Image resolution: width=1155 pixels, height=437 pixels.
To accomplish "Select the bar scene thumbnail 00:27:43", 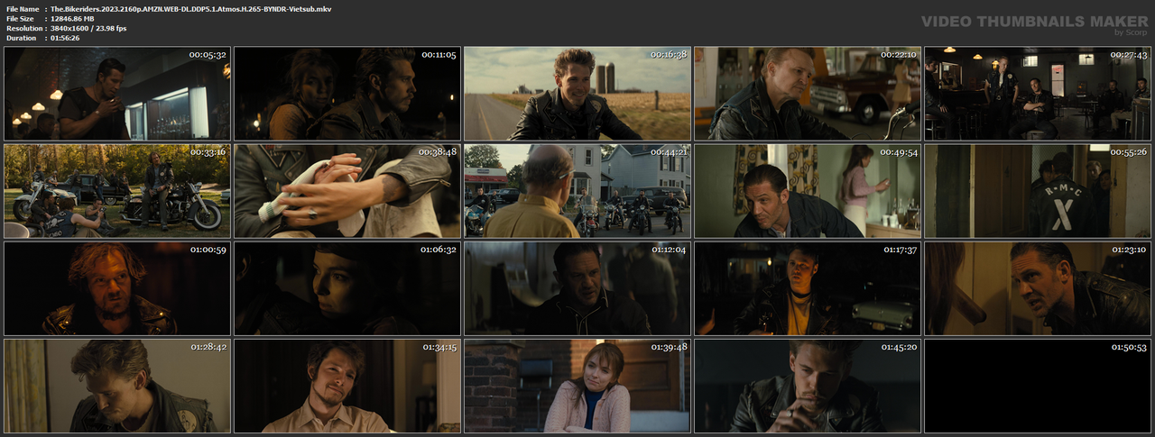I will pyautogui.click(x=1038, y=94).
